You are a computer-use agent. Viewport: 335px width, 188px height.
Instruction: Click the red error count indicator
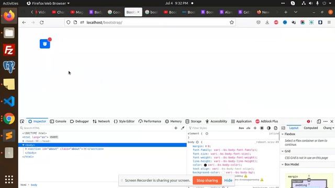click(x=309, y=122)
